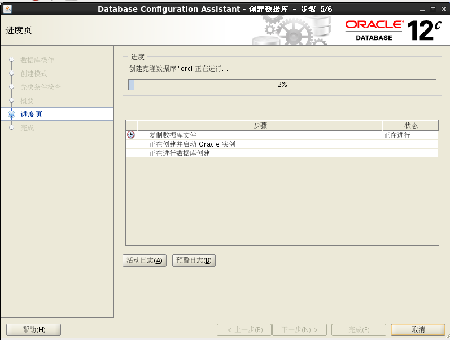
Task: Click the empty message text area
Action: [x=282, y=296]
